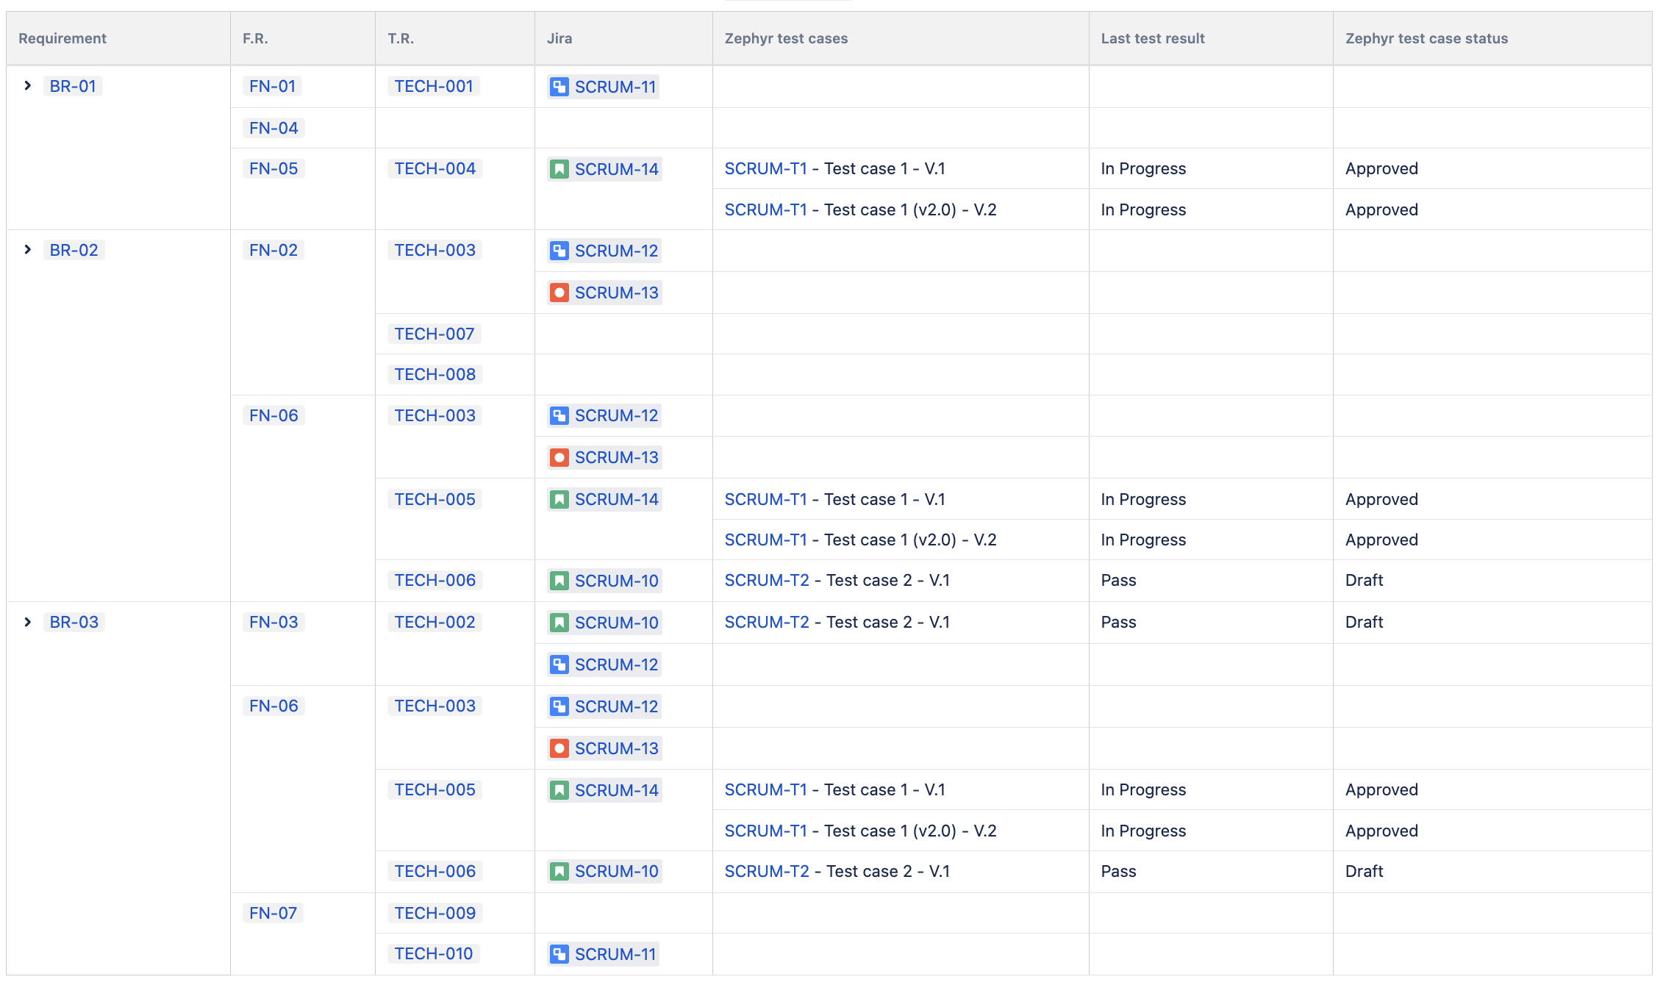
Task: Click the Last test result column header
Action: 1152,38
